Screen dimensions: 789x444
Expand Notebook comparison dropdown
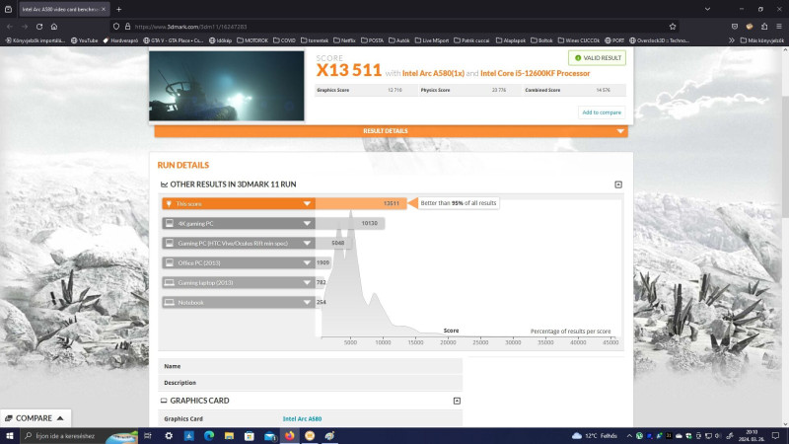click(307, 302)
